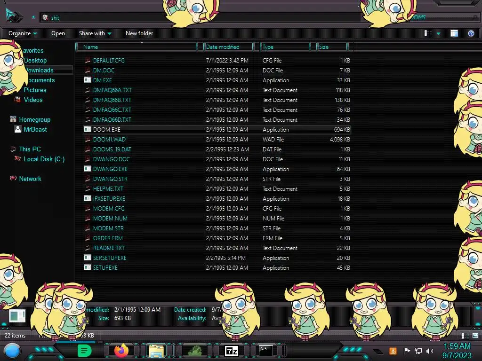The height and width of the screenshot is (361, 482).
Task: Click the DWANGO.STR file name
Action: click(x=110, y=179)
